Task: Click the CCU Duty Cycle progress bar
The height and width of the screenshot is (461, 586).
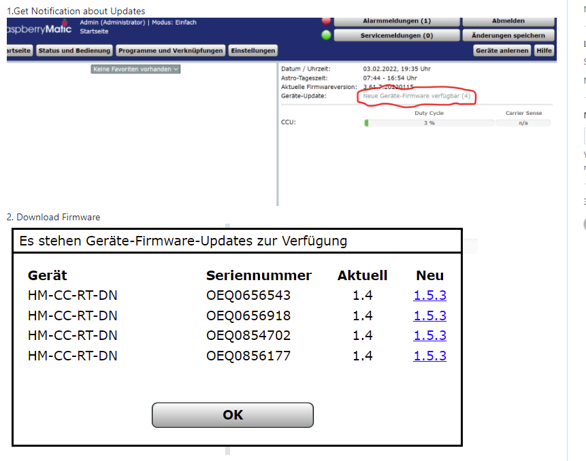Action: 429,123
